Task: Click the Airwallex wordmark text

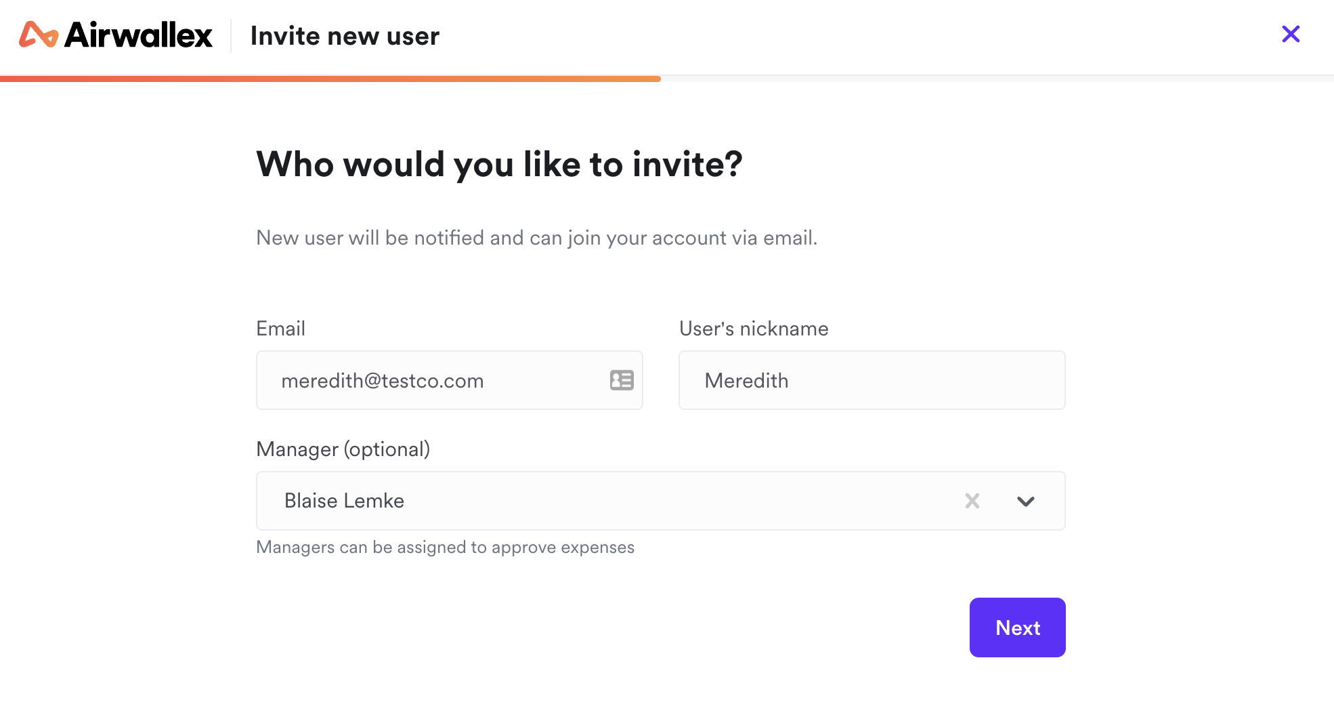Action: pyautogui.click(x=139, y=35)
